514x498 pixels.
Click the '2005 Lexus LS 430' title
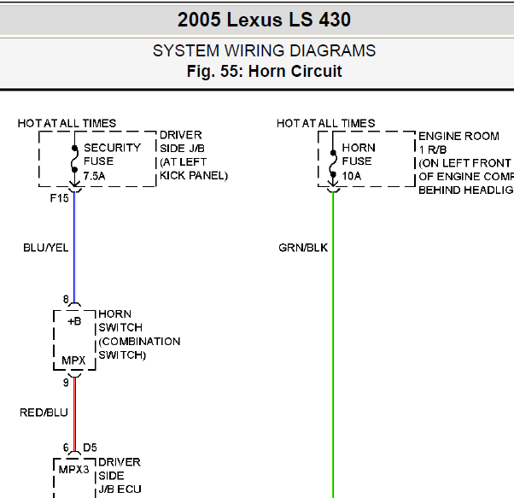tap(264, 20)
